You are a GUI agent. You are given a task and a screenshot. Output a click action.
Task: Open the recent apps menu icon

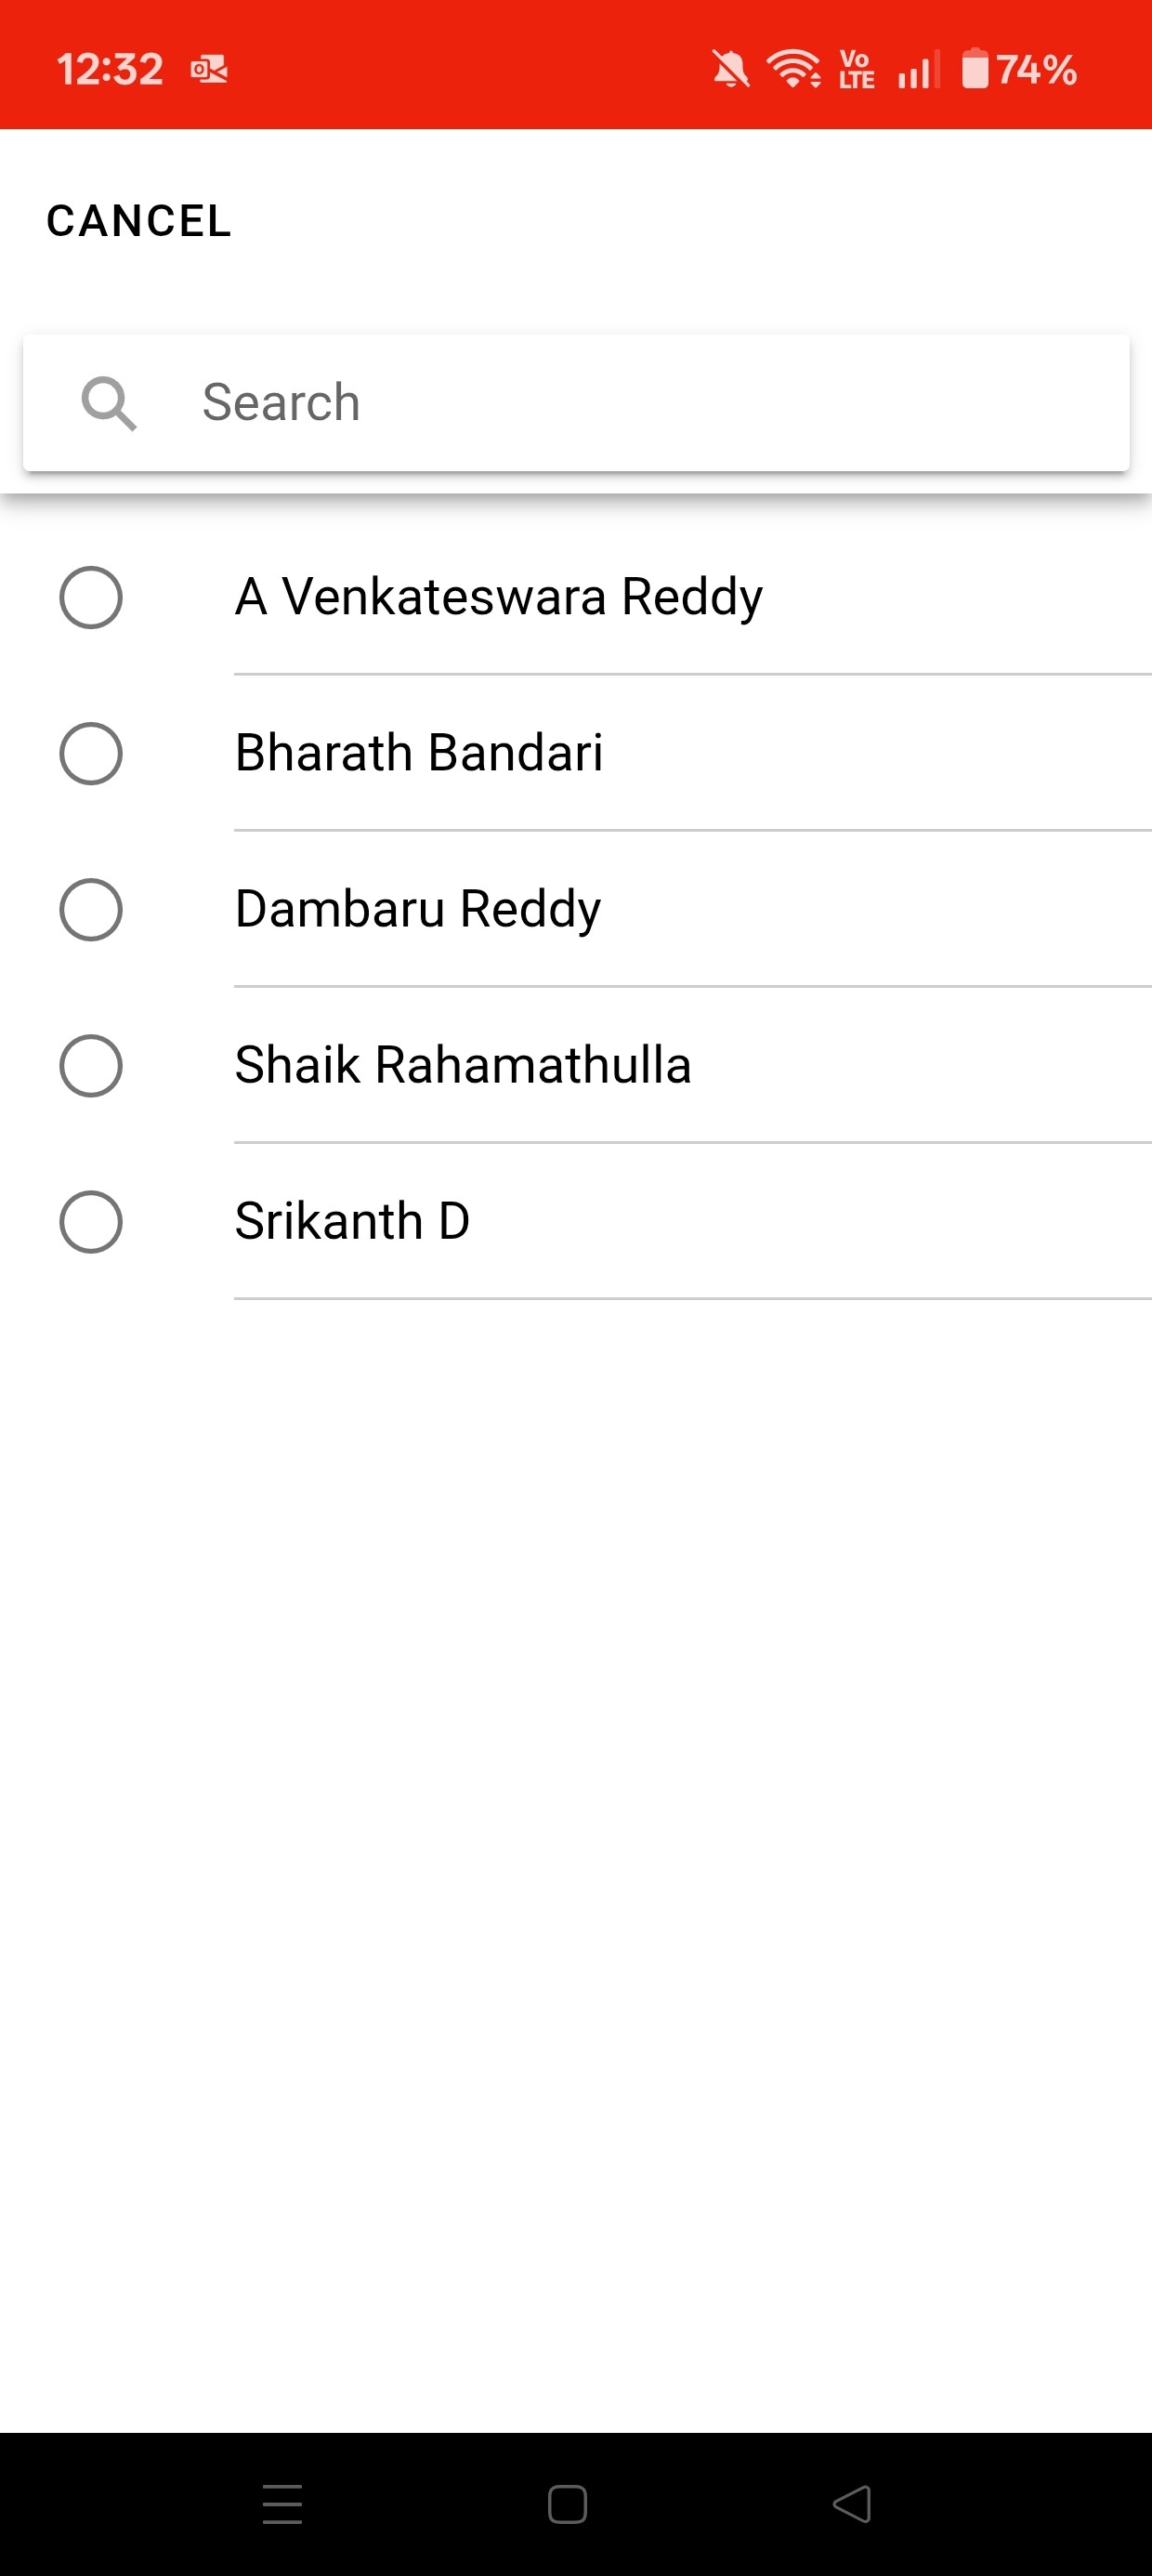(x=282, y=2504)
